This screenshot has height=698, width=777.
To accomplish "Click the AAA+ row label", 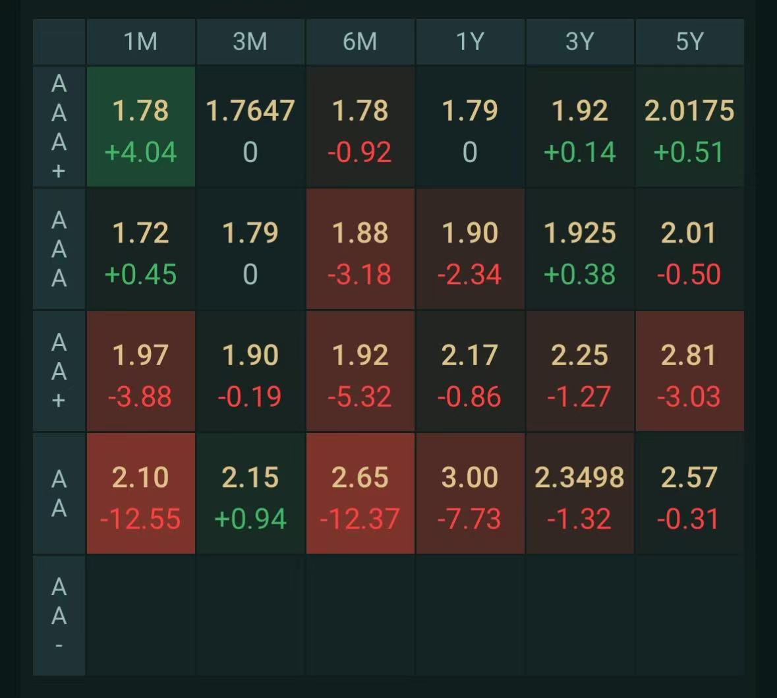I will [59, 127].
